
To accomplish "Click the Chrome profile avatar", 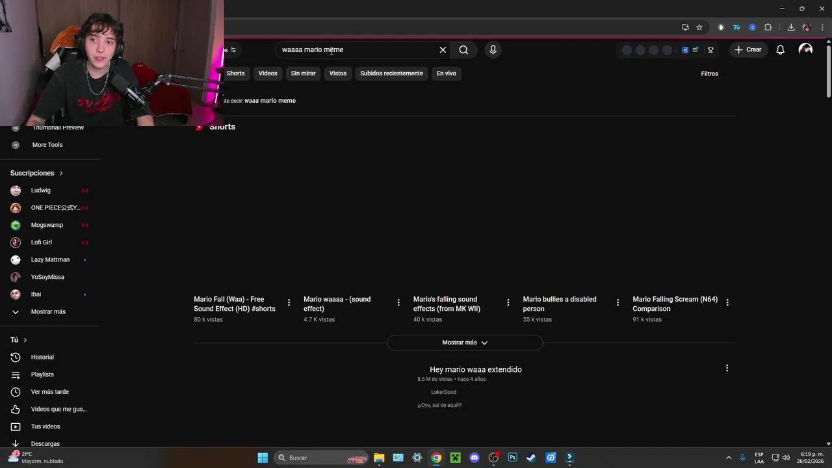I will point(807,27).
